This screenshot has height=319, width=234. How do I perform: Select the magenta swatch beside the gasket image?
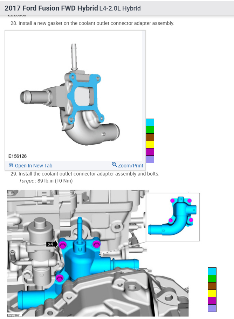tap(150, 152)
